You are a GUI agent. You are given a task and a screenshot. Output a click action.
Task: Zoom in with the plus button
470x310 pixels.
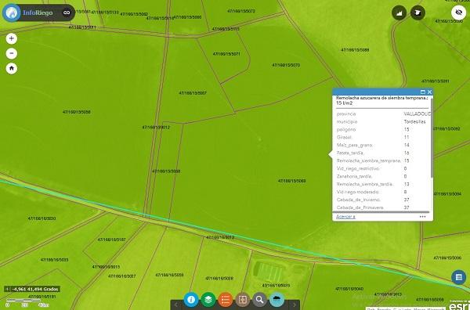point(12,38)
